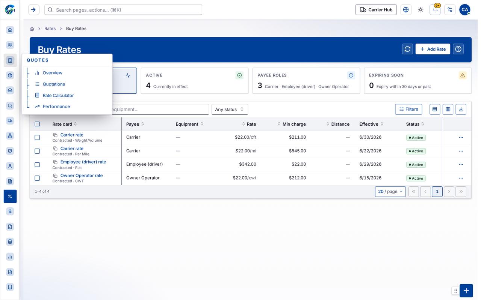Screen dimensions: 481x300
Task: Select Performance in the Quotes menu
Action: pyautogui.click(x=56, y=106)
